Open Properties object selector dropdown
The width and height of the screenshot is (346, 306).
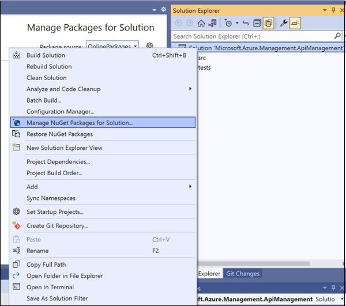coord(342,299)
